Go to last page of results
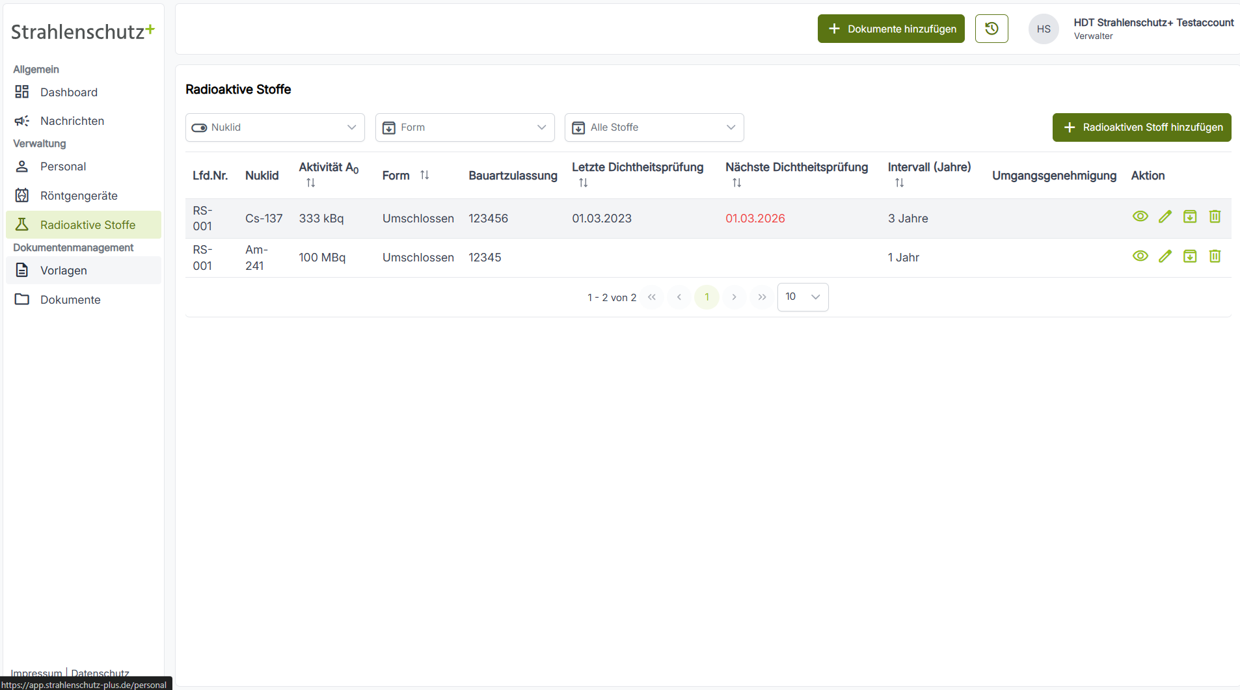Screen dimensions: 1240x690 [x=762, y=297]
